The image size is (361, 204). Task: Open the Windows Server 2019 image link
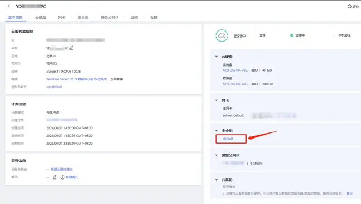point(77,79)
